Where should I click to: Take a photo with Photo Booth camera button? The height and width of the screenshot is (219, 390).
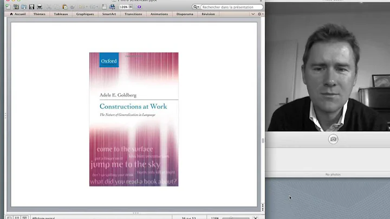333,139
